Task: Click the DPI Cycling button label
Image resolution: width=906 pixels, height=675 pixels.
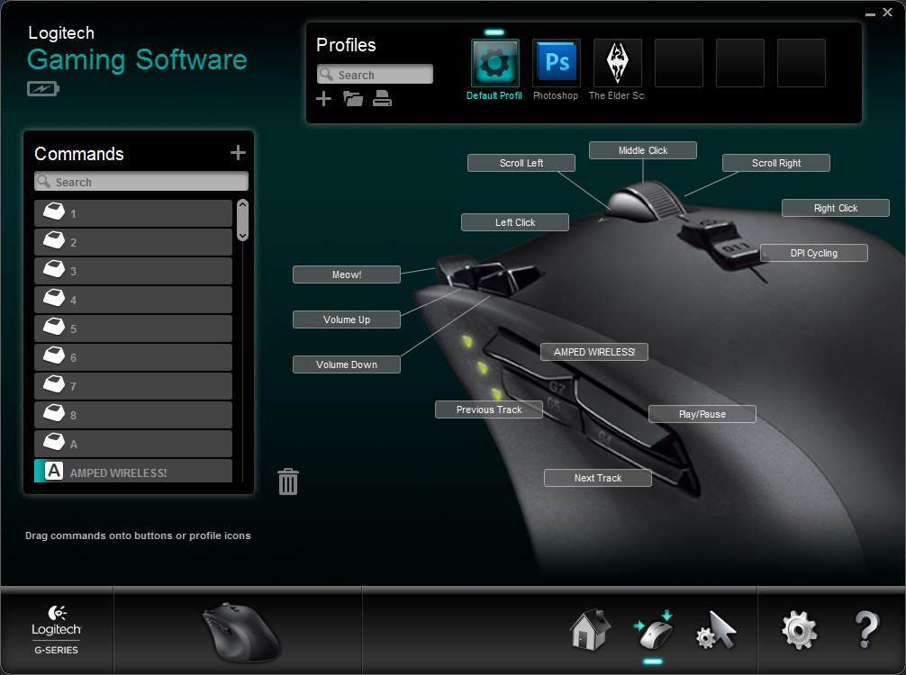Action: pyautogui.click(x=813, y=253)
